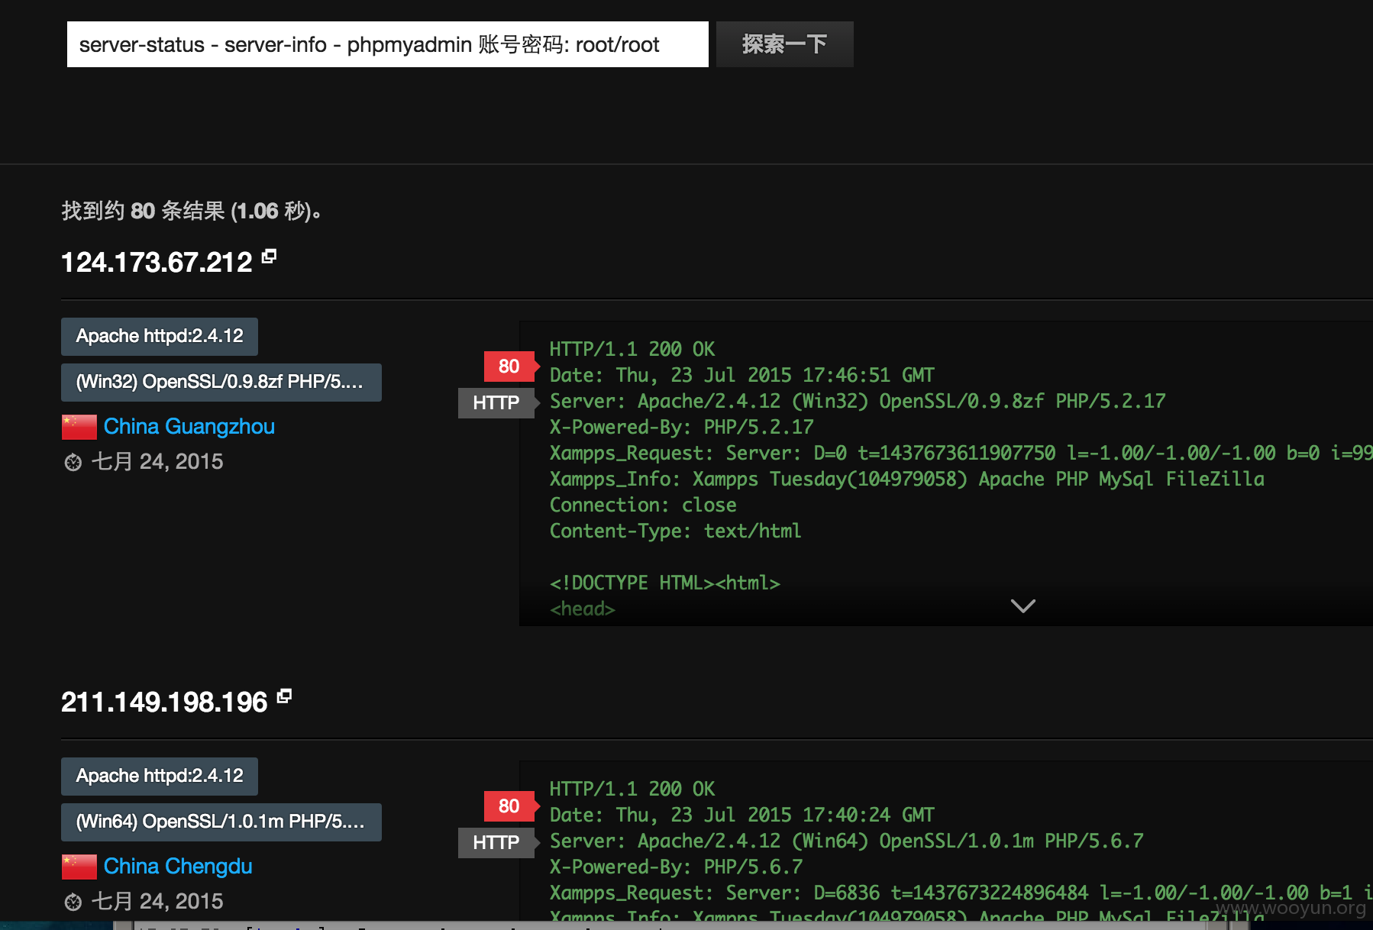Click 'Date: Thu, 23 Jul 2015 17:46:51 GMT' line
1373x930 pixels.
pos(742,376)
